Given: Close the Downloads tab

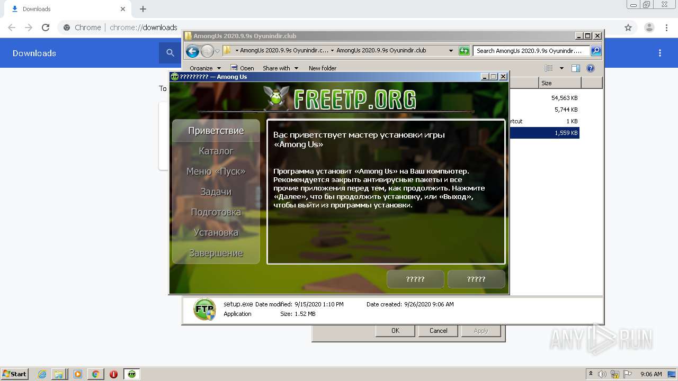Looking at the screenshot, I should [123, 9].
